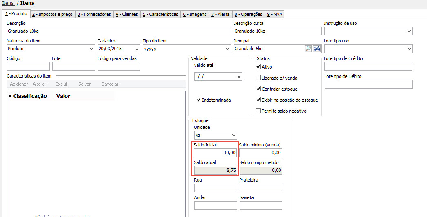Click the binoculars search icon beside Item pai

pyautogui.click(x=317, y=49)
